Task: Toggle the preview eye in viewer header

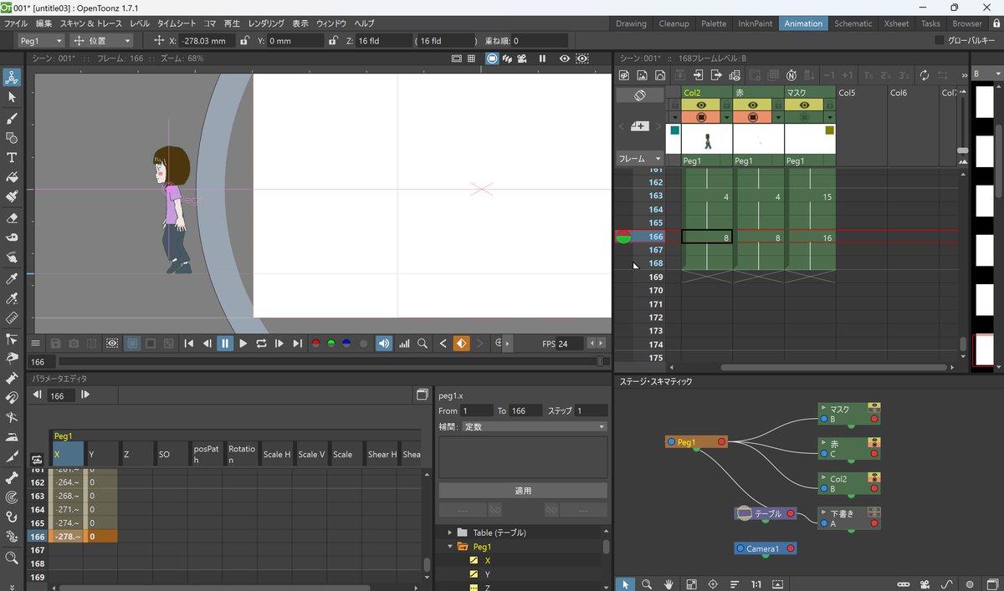Action: click(564, 59)
